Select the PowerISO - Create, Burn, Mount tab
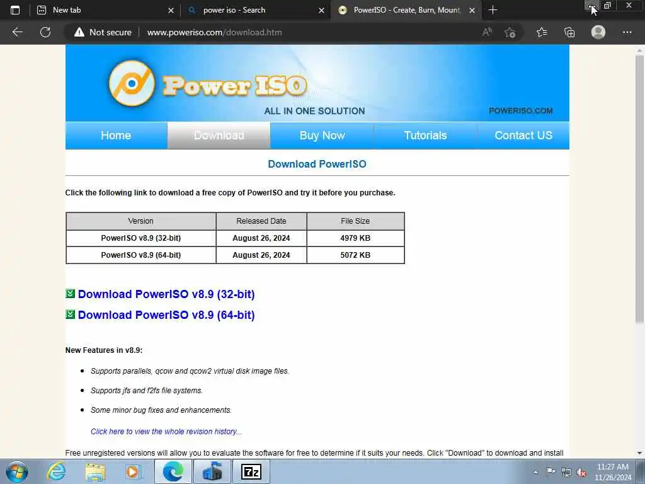 point(407,10)
